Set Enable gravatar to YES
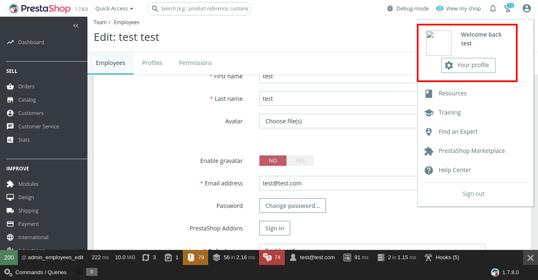This screenshot has height=280, width=538. pyautogui.click(x=300, y=161)
